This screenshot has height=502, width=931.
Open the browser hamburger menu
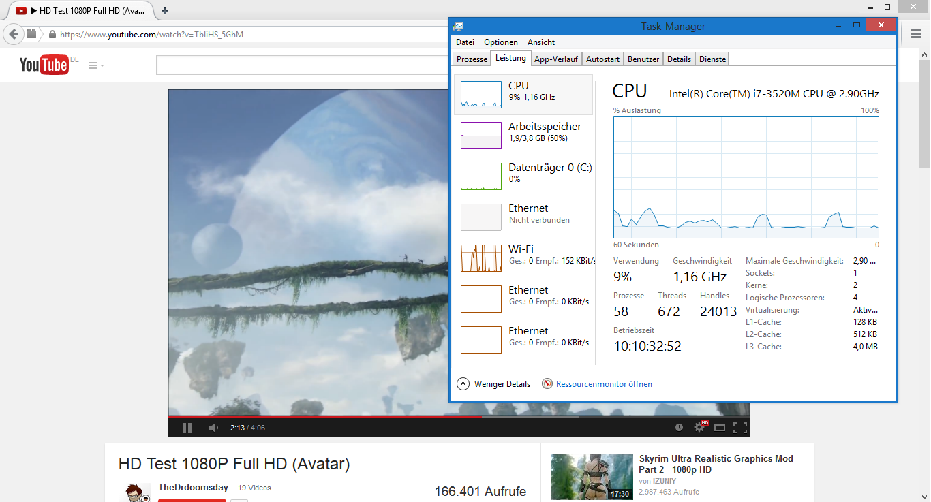(x=916, y=34)
